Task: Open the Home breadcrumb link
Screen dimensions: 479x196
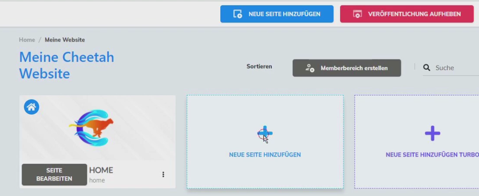Action: [27, 40]
